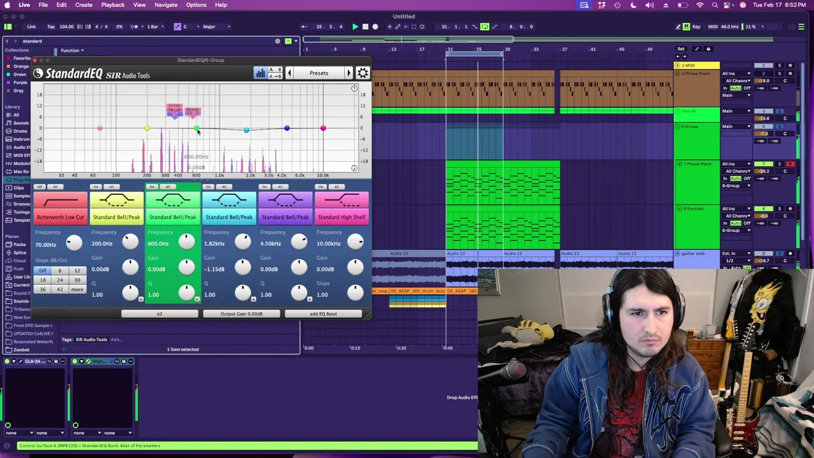814x458 pixels.
Task: Click the 70.00Hz frequency knob
Action: (74, 242)
